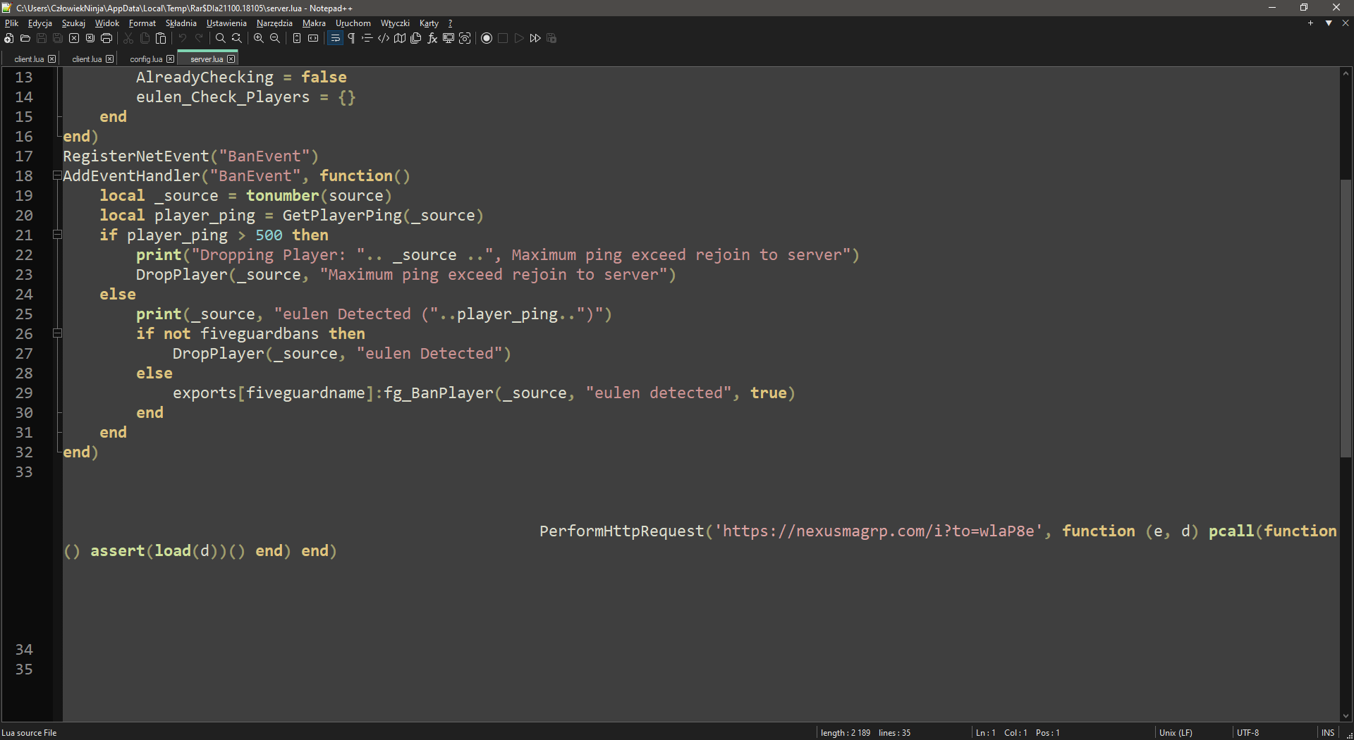Toggle synchronized horizontal scrolling

point(313,38)
